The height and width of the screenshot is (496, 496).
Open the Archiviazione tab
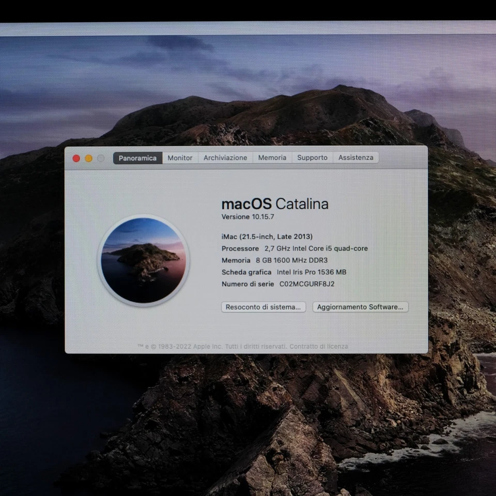pos(225,158)
